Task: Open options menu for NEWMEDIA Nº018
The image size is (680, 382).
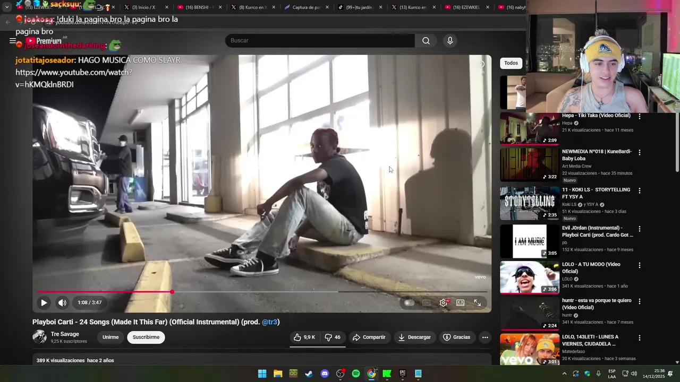Action: click(x=640, y=152)
